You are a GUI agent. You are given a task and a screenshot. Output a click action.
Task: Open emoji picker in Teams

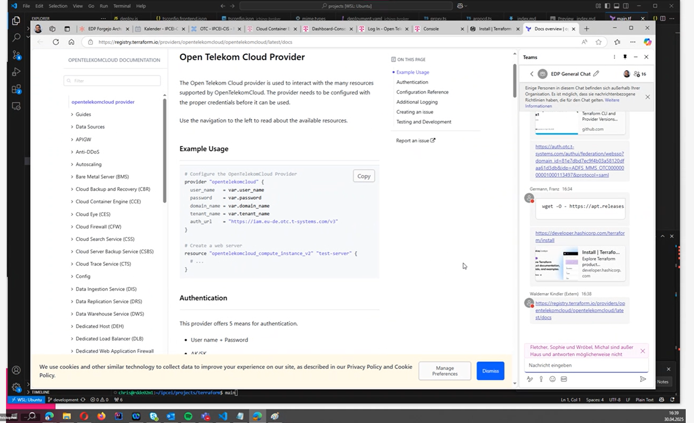click(552, 379)
